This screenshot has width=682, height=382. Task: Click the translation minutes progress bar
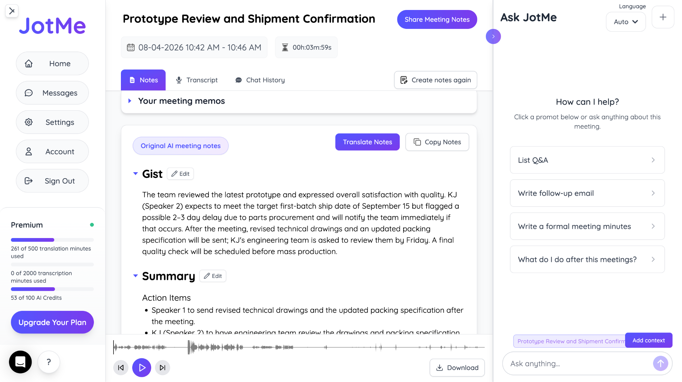pyautogui.click(x=52, y=240)
